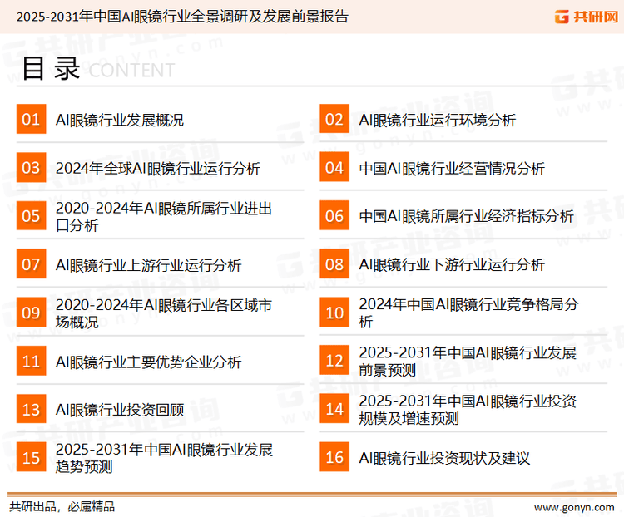Click 共研出品，必属精品 footer slogan
Screen dimensions: 624x517
coord(62,506)
